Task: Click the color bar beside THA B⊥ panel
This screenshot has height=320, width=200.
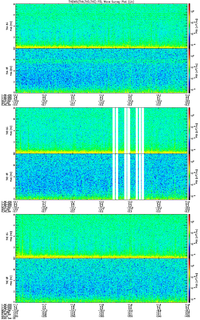Action: (189, 26)
